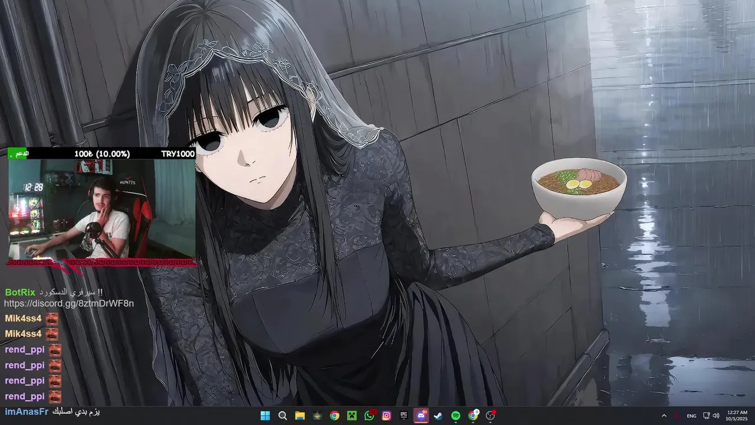Click the webcam overlay video
755x425 pixels.
click(x=101, y=209)
